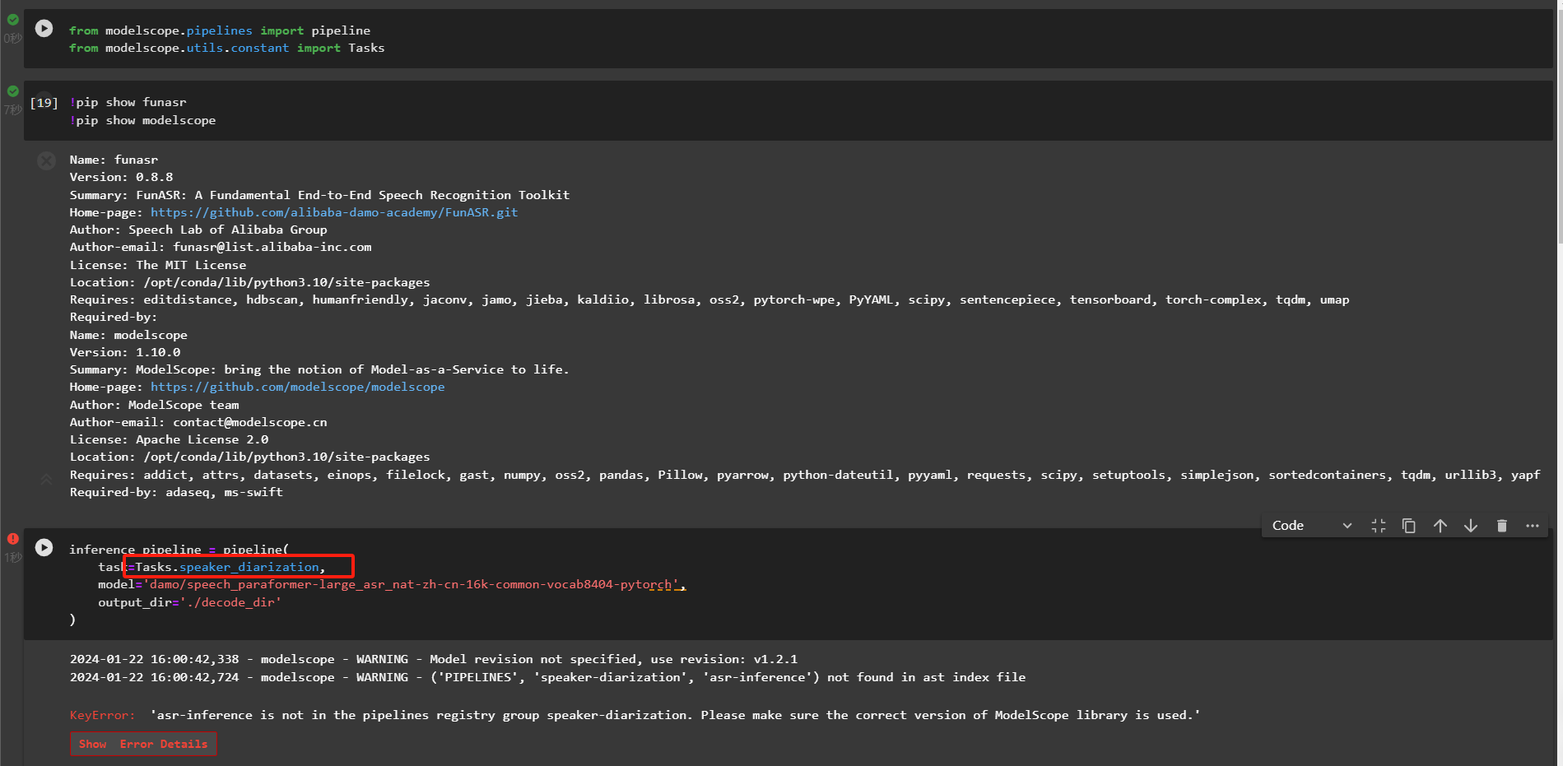The height and width of the screenshot is (766, 1563).
Task: Click the 'Model revision not specified' warning line
Action: 434,659
